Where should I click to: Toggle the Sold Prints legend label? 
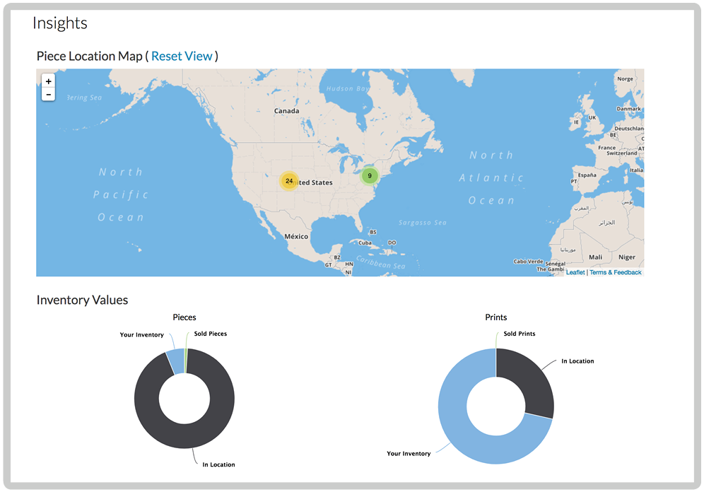[x=519, y=333]
